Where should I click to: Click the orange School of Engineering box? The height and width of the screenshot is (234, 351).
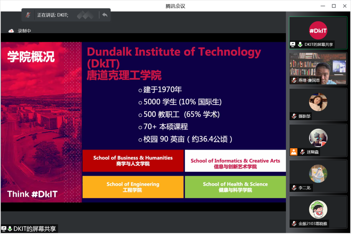click(133, 187)
